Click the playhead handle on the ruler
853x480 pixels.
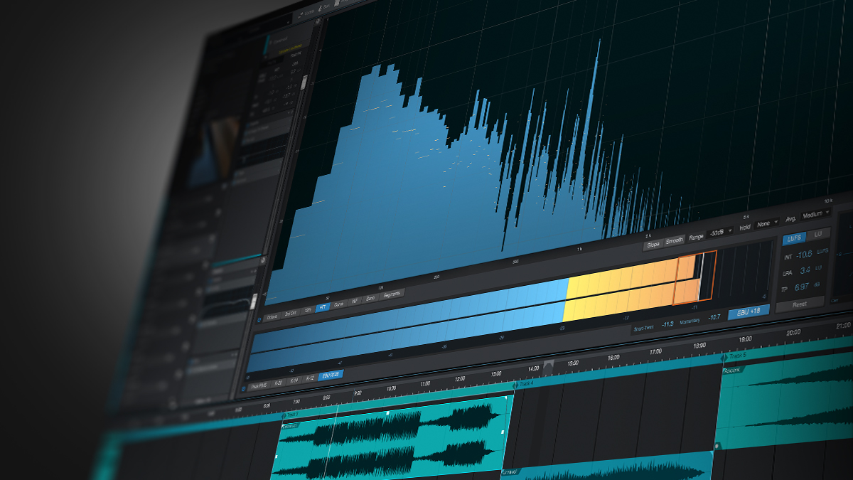(x=547, y=368)
